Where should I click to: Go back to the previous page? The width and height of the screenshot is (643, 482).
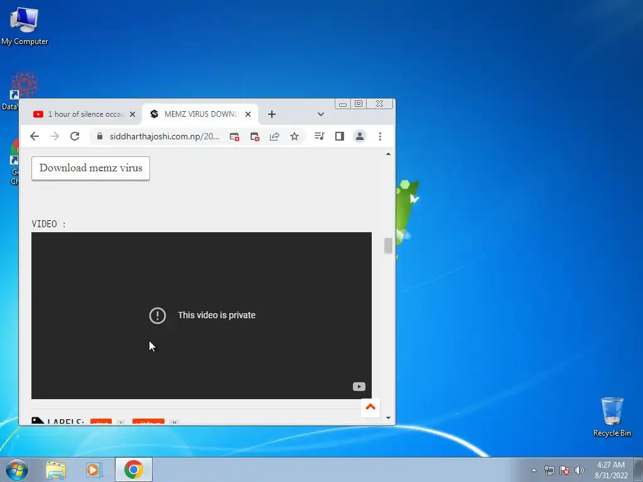pos(35,136)
